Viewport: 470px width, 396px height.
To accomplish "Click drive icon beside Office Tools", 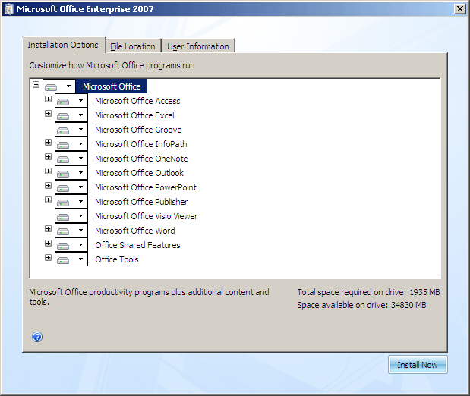I will [x=63, y=260].
